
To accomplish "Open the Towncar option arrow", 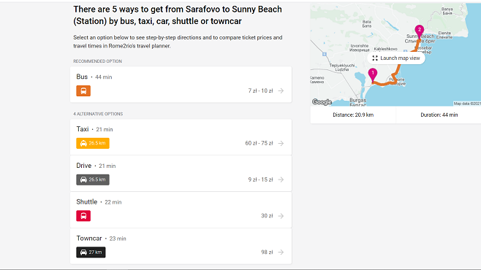I will point(281,252).
